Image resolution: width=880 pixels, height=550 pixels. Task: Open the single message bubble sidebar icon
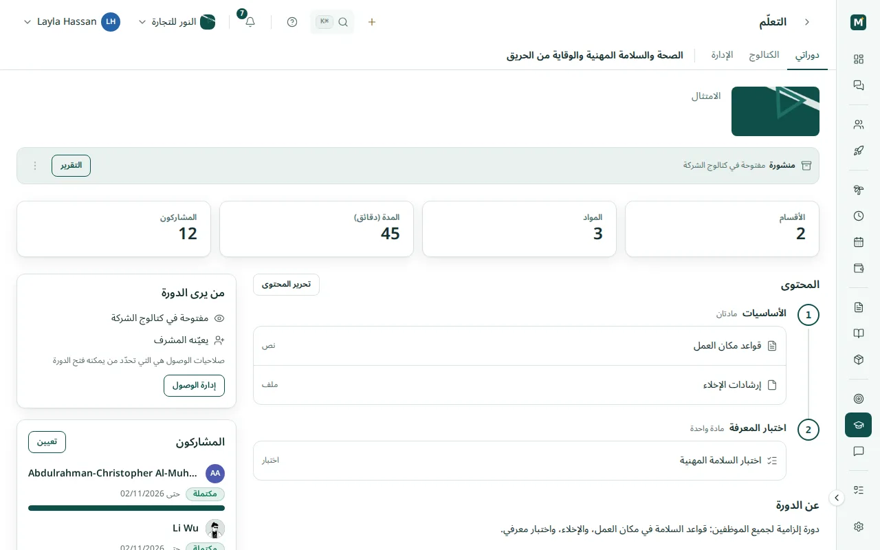point(858,451)
